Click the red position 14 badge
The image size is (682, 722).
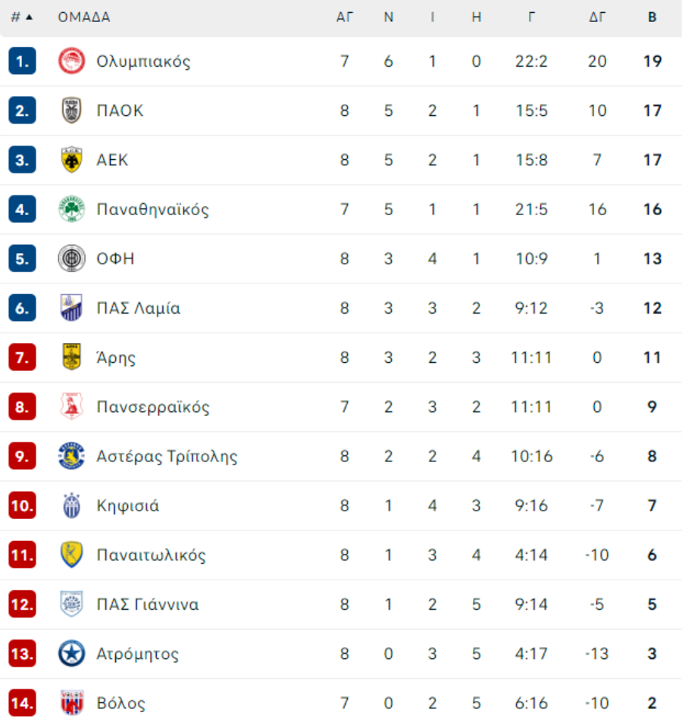tap(22, 702)
